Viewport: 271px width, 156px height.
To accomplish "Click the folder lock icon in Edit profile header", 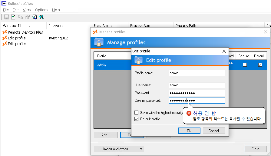I will pos(138,60).
